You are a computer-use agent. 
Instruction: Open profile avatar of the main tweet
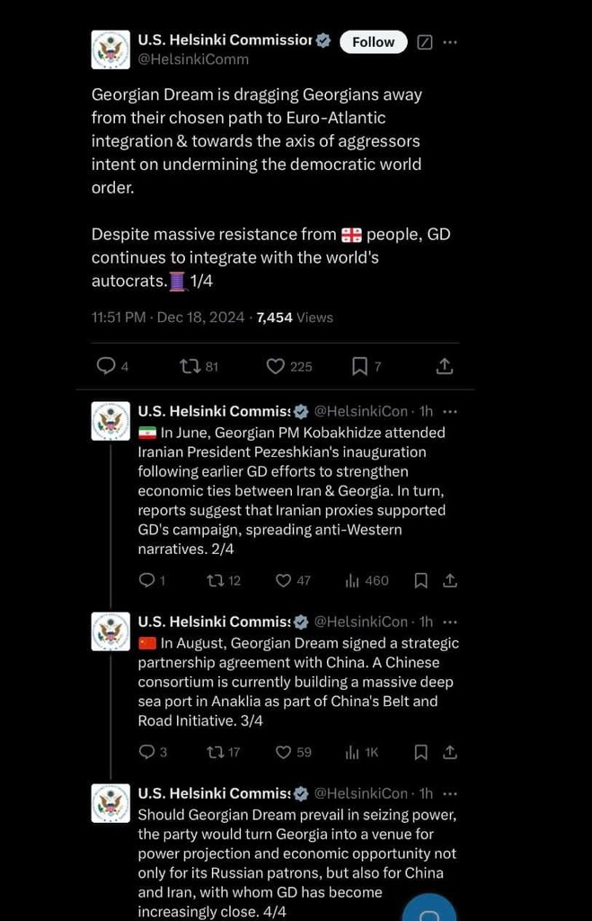[x=110, y=49]
